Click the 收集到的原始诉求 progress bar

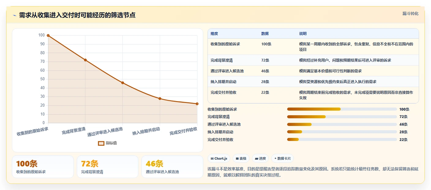(342, 109)
